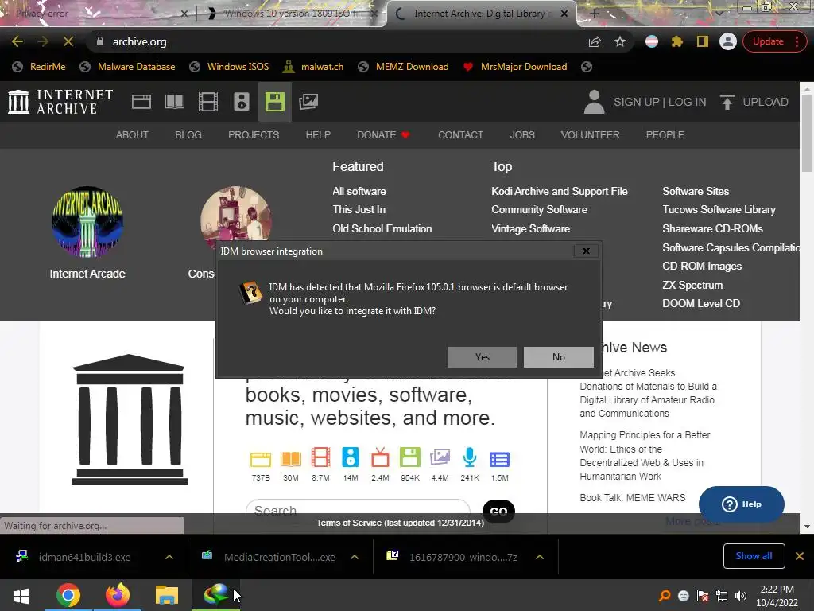This screenshot has width=814, height=611.
Task: Click the software count icon labeled 904K
Action: click(x=410, y=457)
